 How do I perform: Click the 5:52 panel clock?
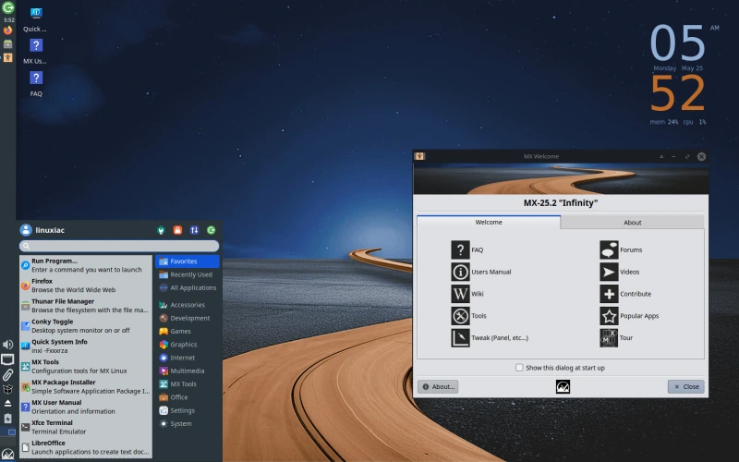[x=8, y=20]
